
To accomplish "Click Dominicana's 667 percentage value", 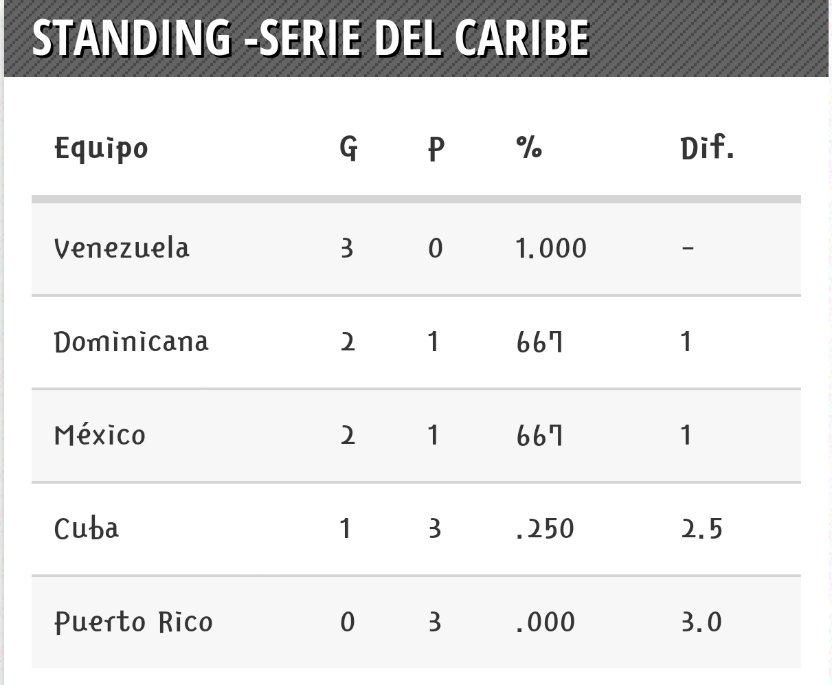I will tap(539, 341).
